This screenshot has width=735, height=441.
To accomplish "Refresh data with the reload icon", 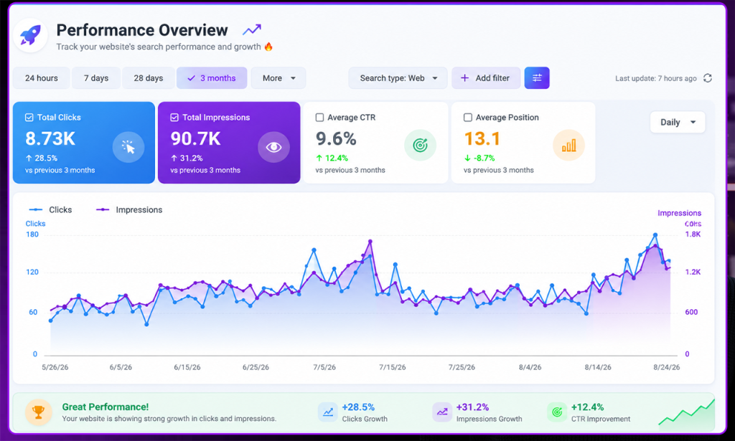I will [x=708, y=78].
